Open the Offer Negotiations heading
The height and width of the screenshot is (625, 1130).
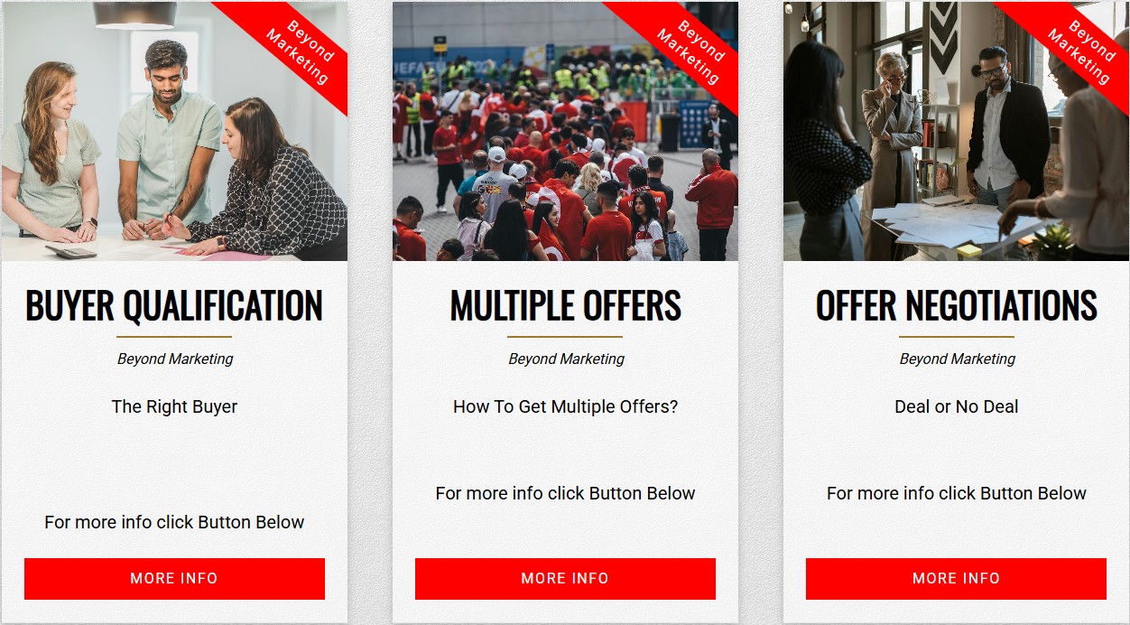pyautogui.click(x=957, y=306)
